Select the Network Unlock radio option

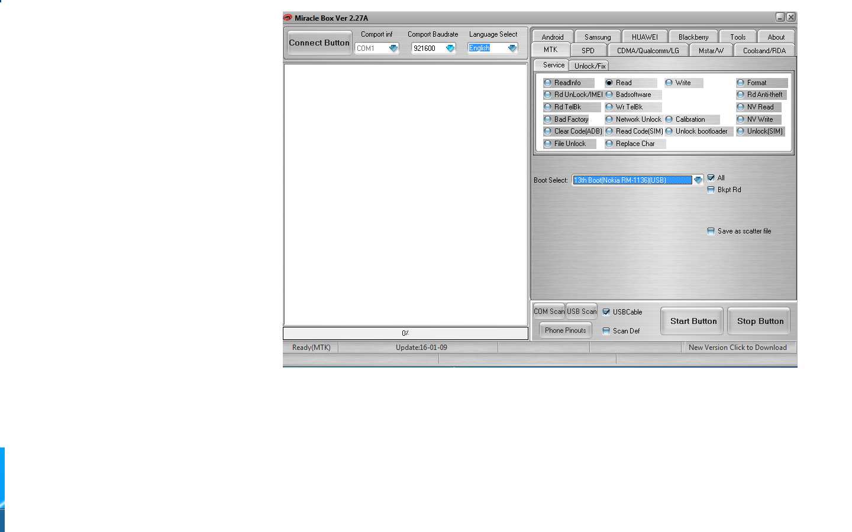(x=633, y=119)
